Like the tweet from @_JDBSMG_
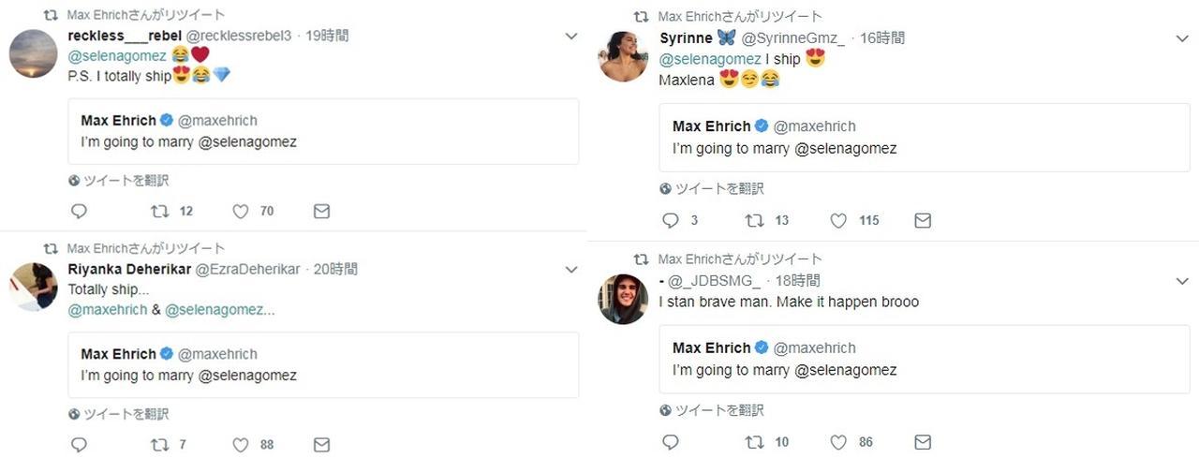This screenshot has height=458, width=1199. (838, 442)
